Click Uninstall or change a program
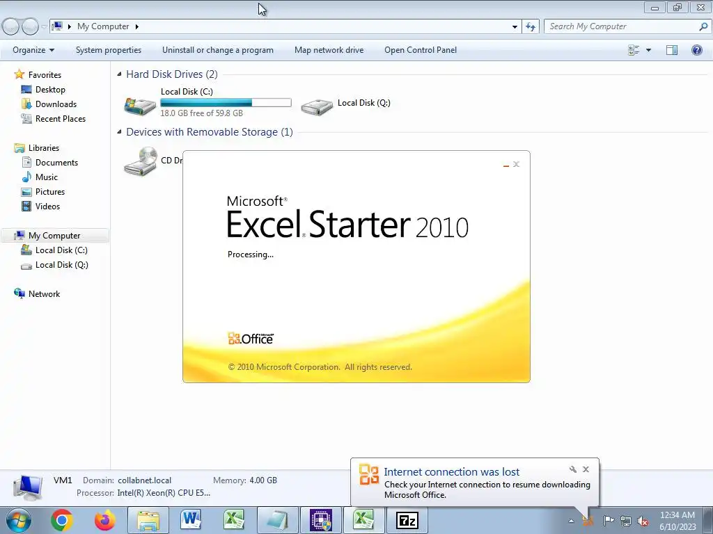713x534 pixels. pos(218,50)
